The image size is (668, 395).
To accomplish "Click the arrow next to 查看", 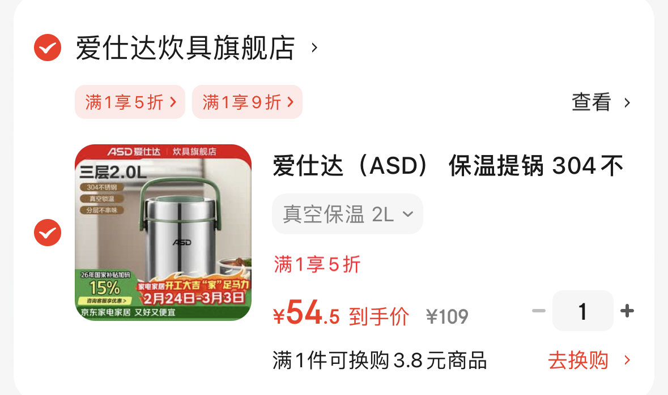I will pyautogui.click(x=627, y=102).
